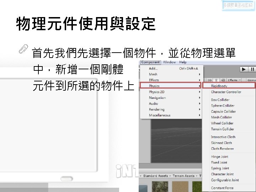Open the Gizmos dropdown
The image size is (256, 192).
click(x=251, y=80)
